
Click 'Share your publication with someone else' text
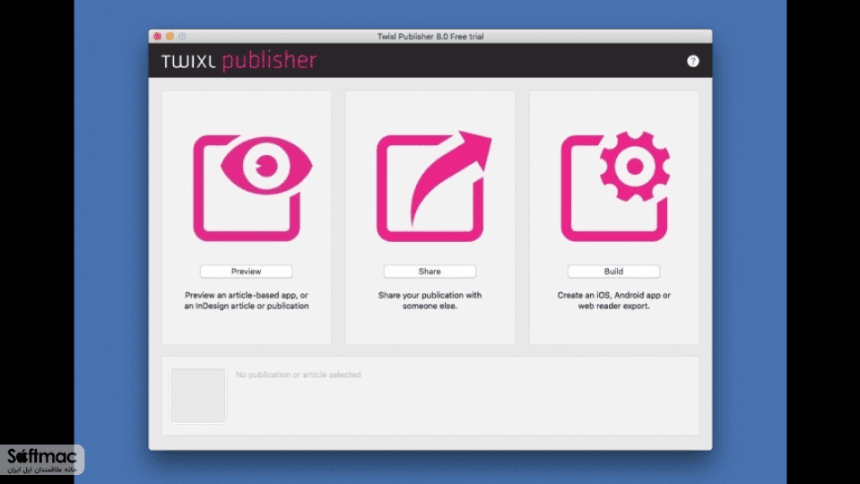tap(430, 300)
